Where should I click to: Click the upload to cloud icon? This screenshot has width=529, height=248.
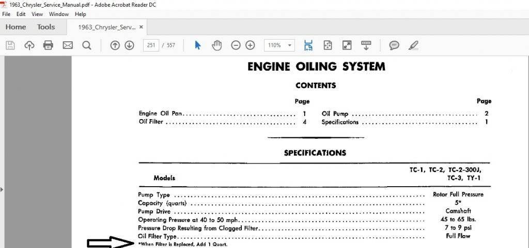pyautogui.click(x=29, y=45)
